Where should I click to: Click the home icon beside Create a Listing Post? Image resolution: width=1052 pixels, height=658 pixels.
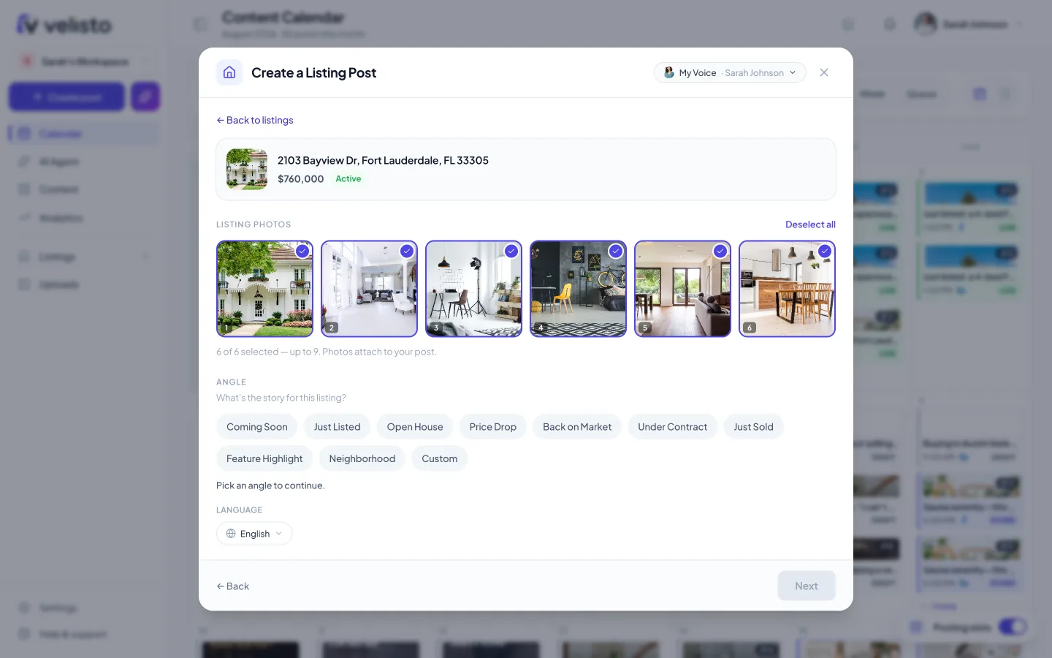229,72
